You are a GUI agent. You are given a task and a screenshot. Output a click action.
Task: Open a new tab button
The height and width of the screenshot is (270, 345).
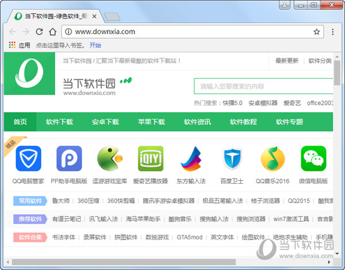click(112, 17)
